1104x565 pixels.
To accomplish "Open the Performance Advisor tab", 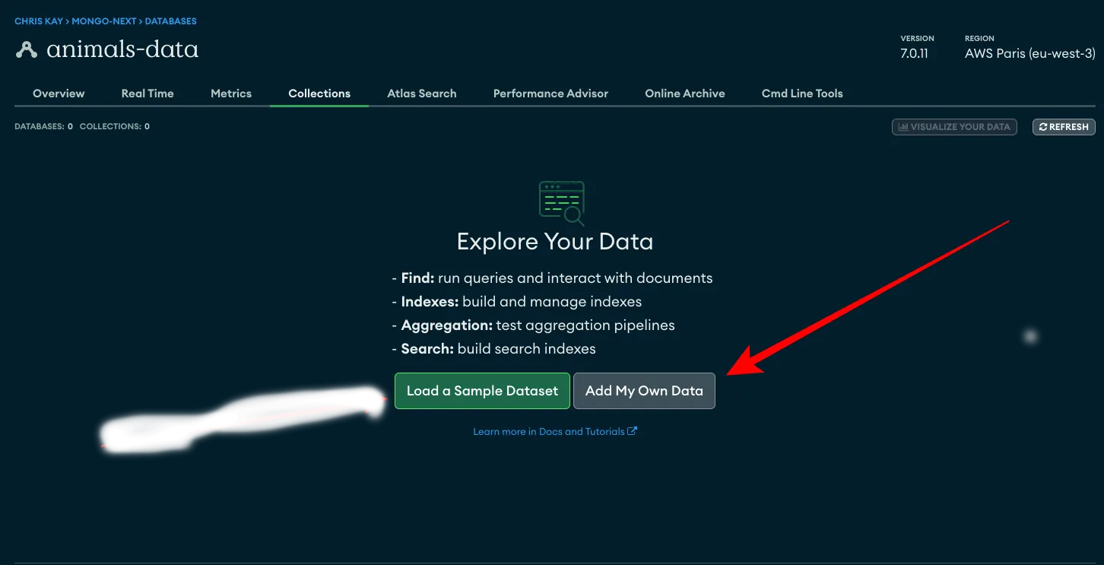I will [x=550, y=94].
